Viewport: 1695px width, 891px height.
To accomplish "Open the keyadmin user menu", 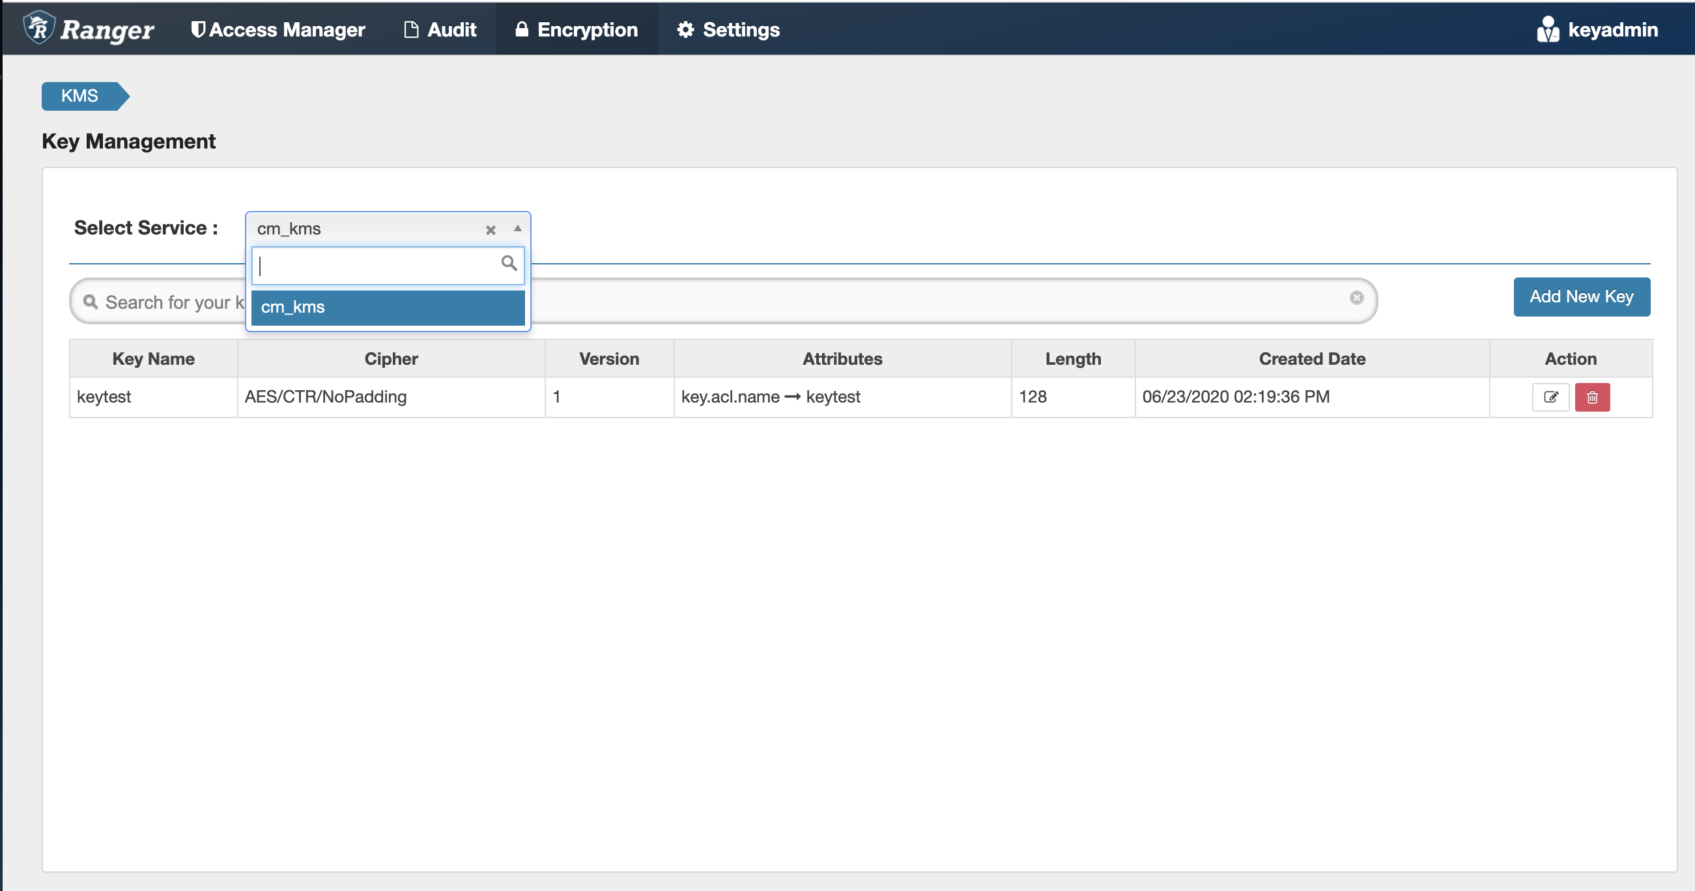I will (1612, 29).
